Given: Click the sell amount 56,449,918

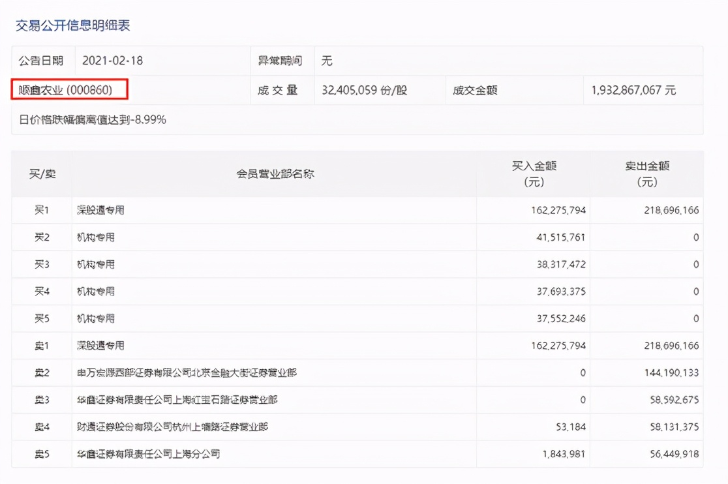Looking at the screenshot, I should (x=674, y=454).
